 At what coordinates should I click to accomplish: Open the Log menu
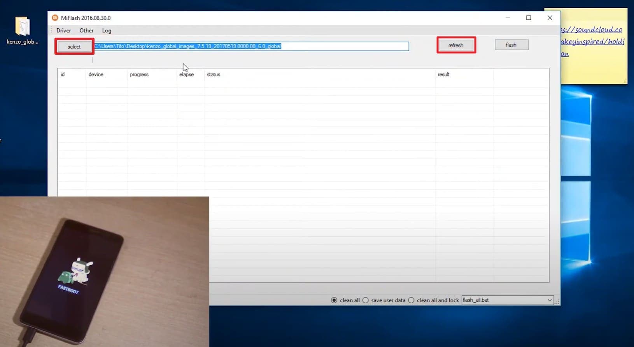tap(107, 30)
